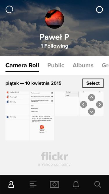This screenshot has width=109, height=194.
Task: Open the 1 Following link
Action: tap(54, 46)
